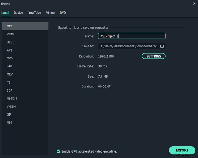Select the Local tab
Image resolution: width=198 pixels, height=158 pixels.
click(5, 13)
